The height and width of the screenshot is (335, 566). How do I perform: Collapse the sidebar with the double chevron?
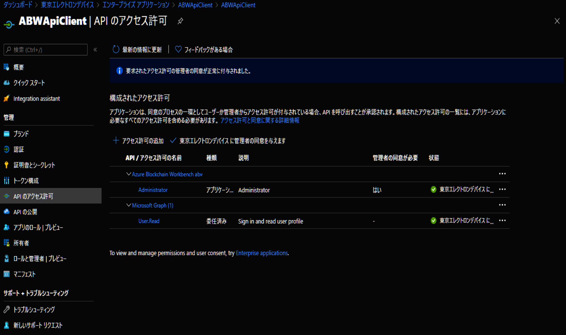[x=95, y=50]
